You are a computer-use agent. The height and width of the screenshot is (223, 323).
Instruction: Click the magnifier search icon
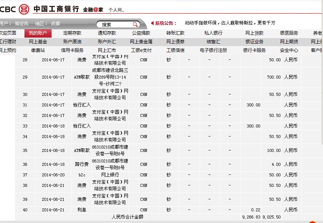135,24
